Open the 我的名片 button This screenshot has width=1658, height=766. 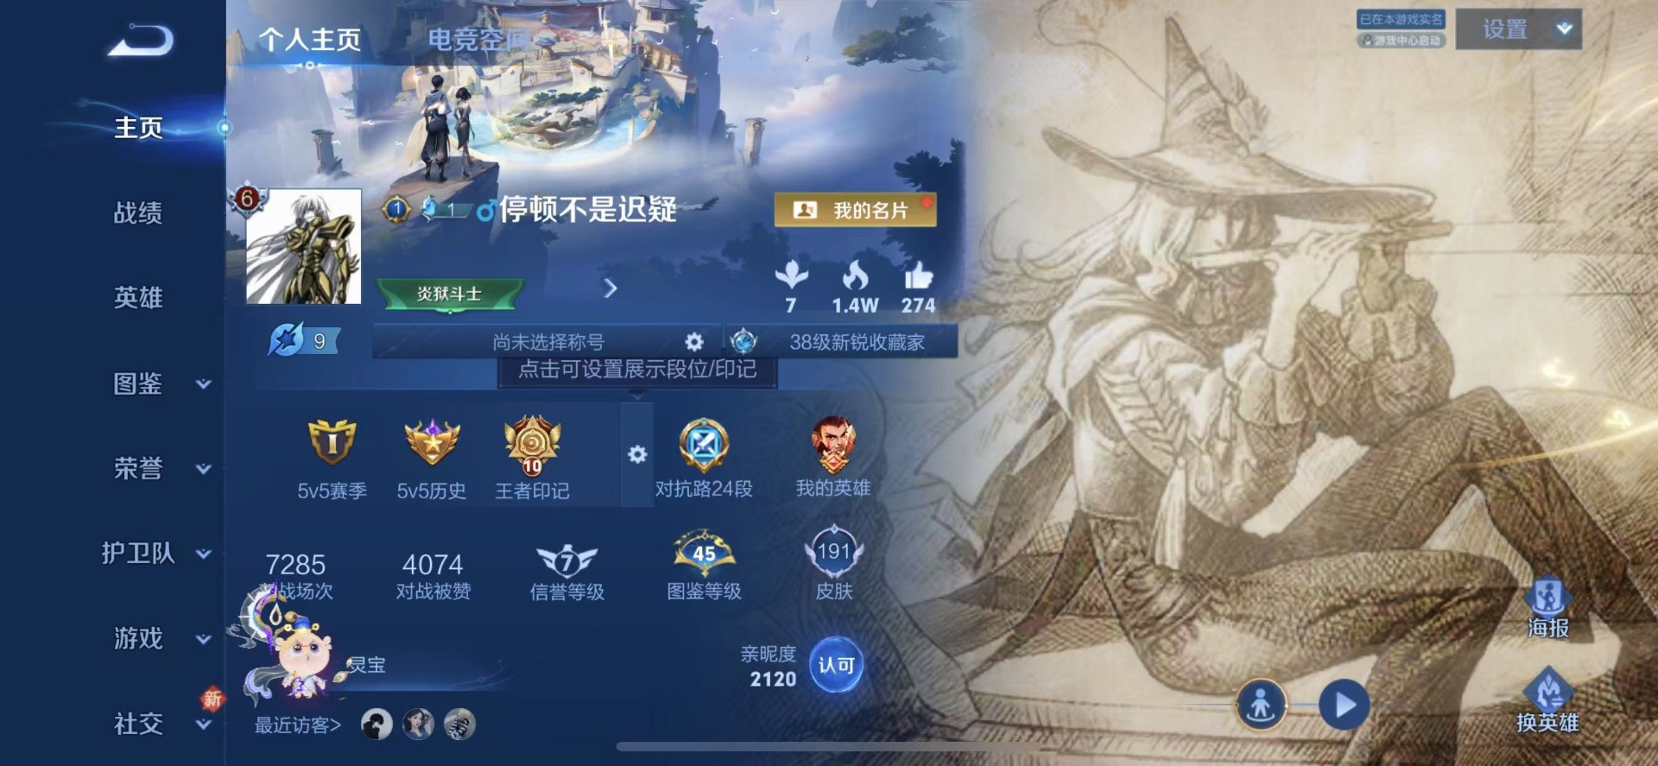855,210
